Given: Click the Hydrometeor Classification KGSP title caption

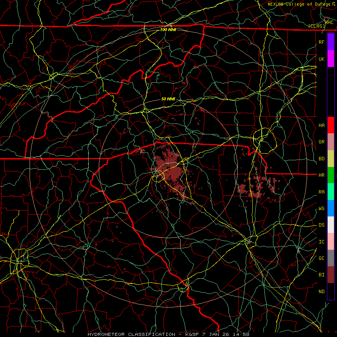Looking at the screenshot, I should click(168, 334).
